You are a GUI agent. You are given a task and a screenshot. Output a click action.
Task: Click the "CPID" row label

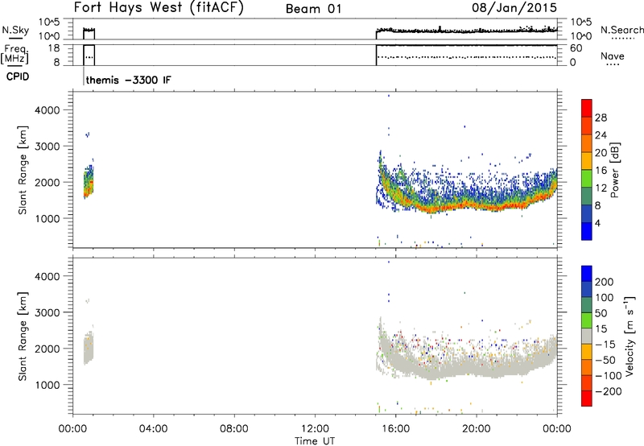tap(18, 76)
